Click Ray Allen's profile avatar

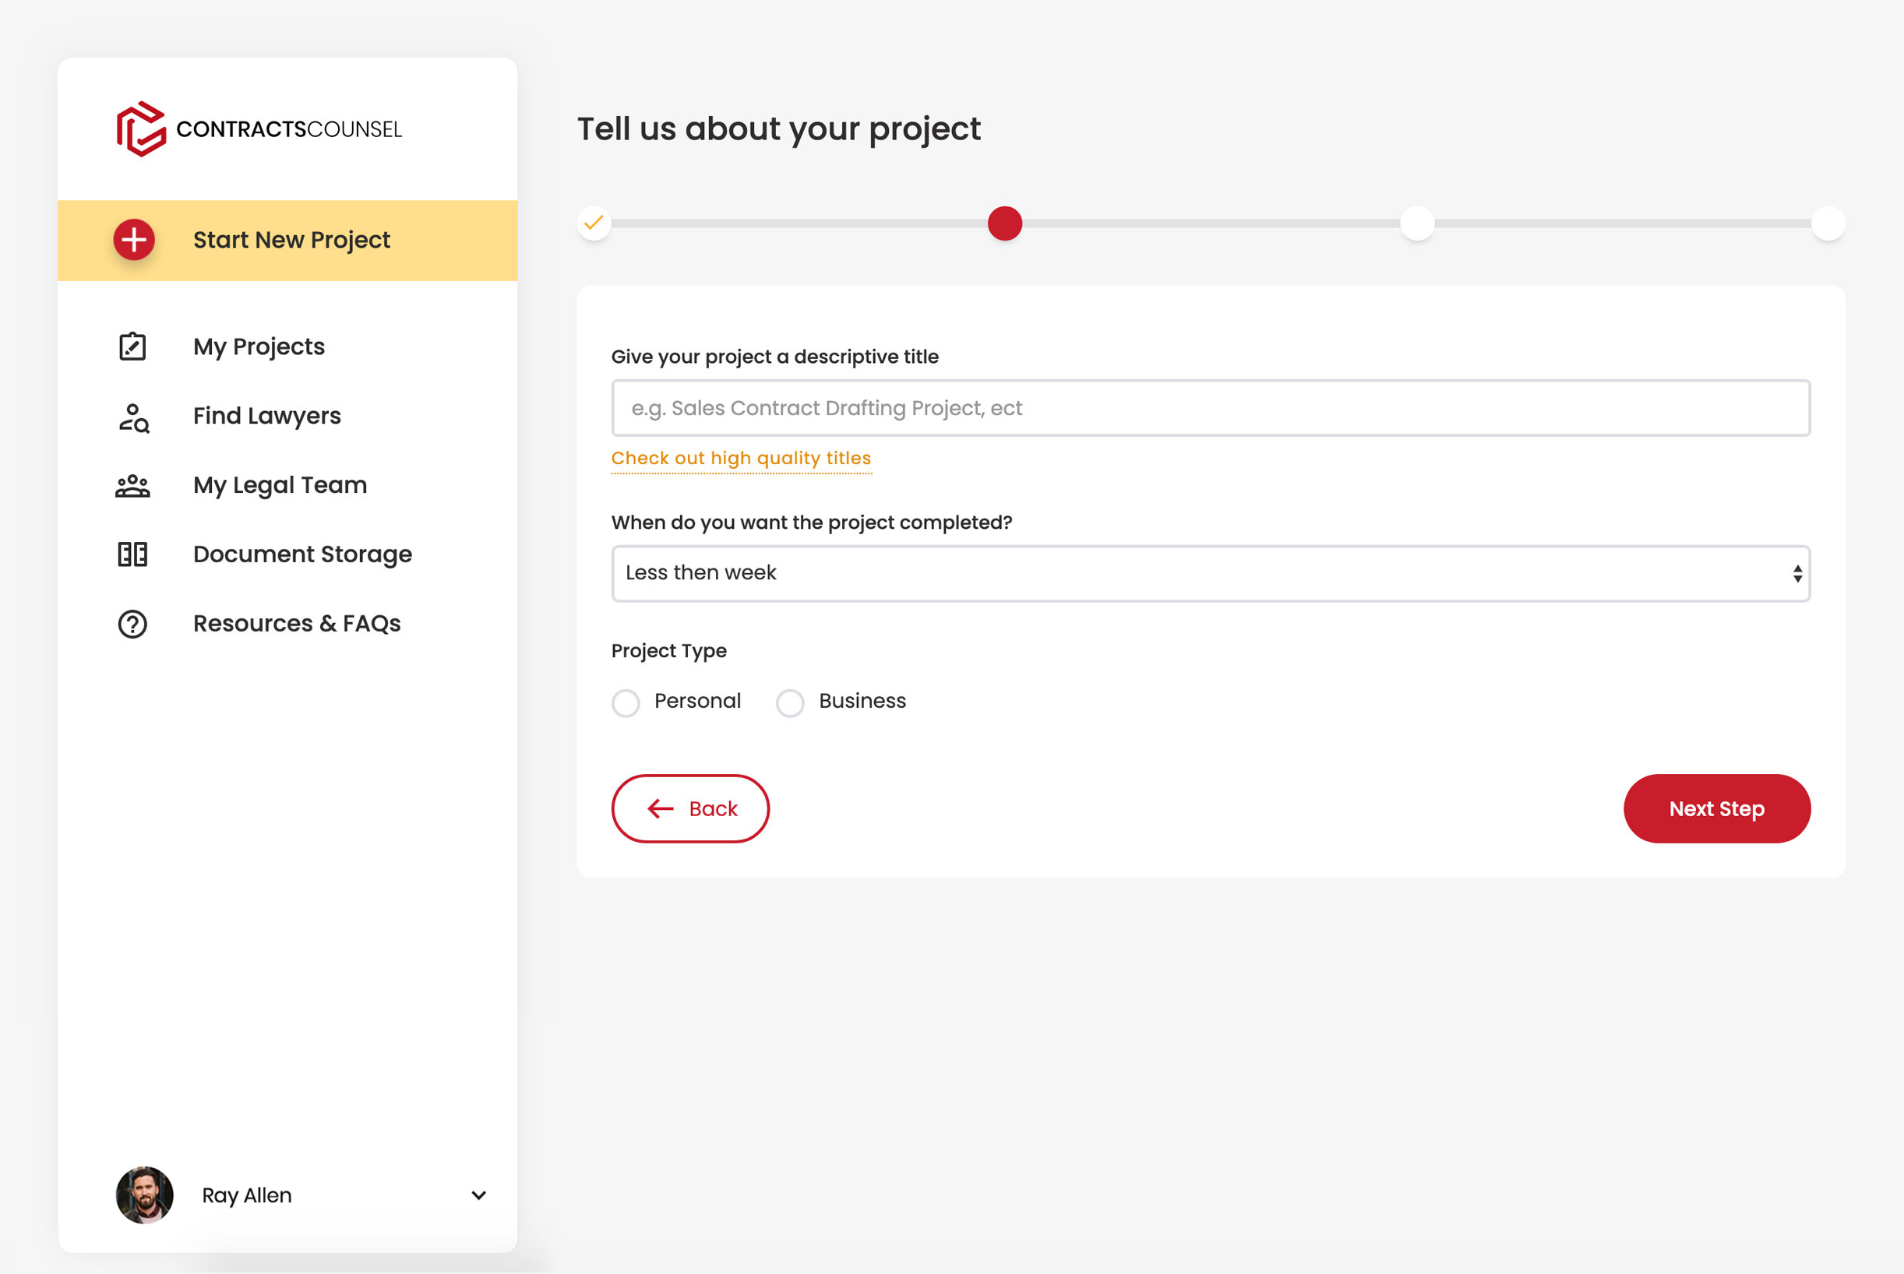click(145, 1195)
